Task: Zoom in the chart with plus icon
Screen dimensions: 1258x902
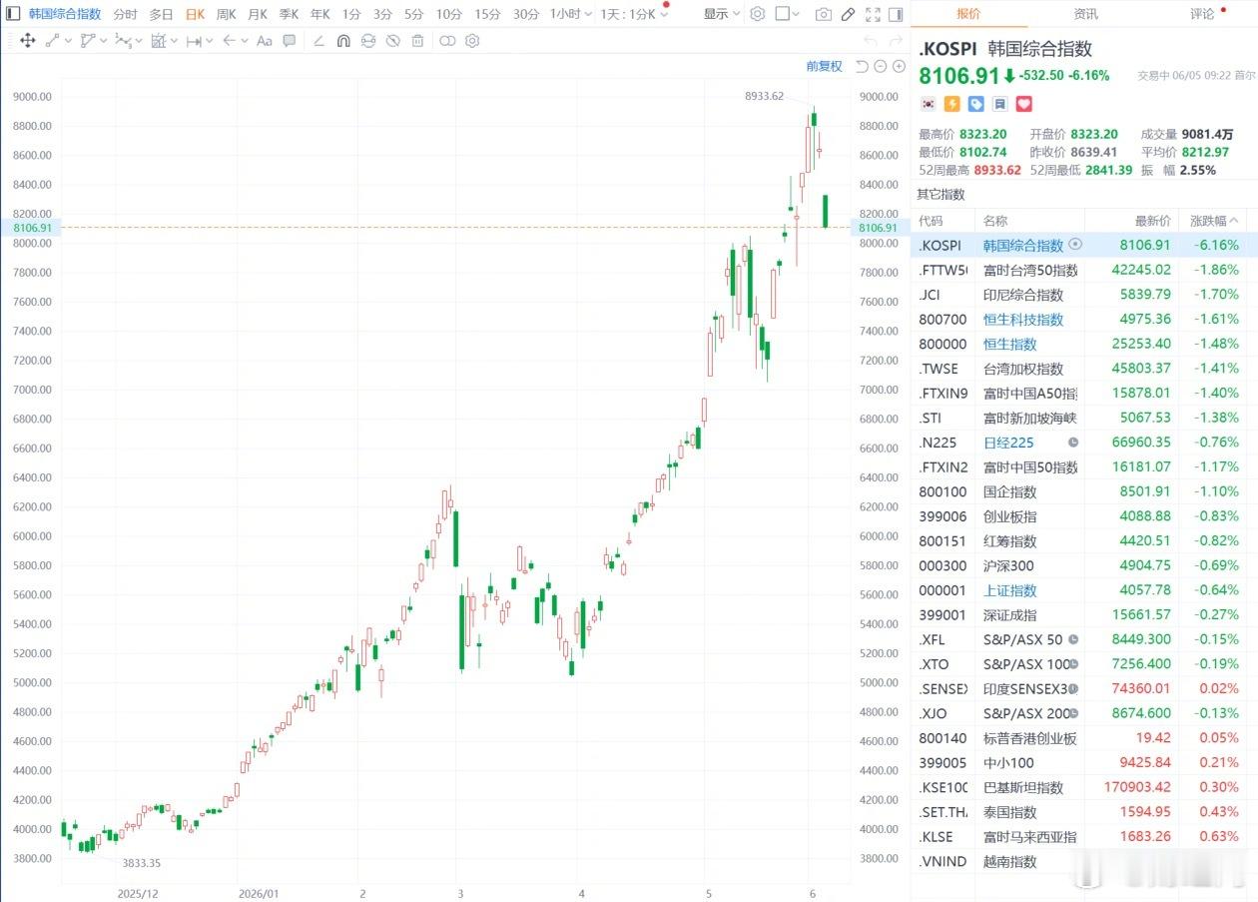Action: pos(897,66)
